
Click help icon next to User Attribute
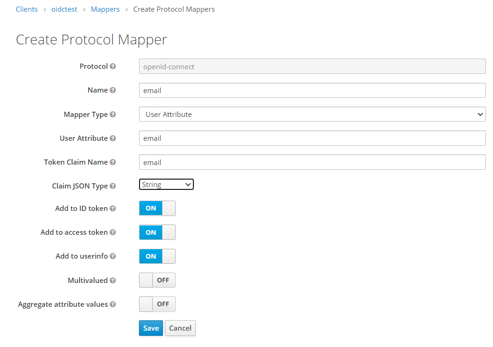[x=113, y=138]
